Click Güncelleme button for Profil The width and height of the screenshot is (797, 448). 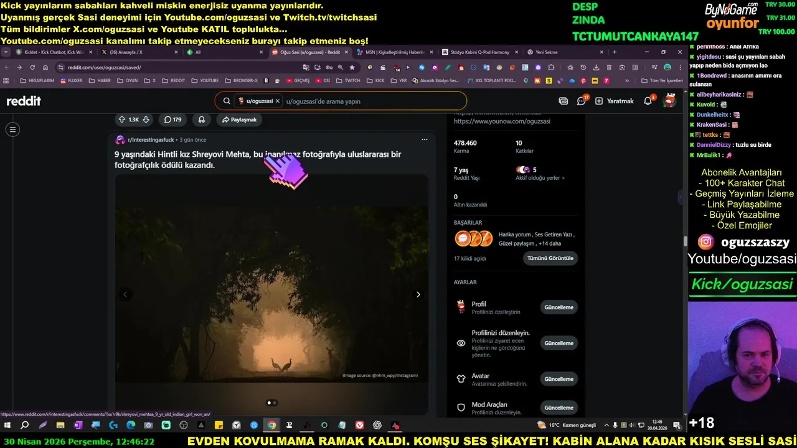559,307
